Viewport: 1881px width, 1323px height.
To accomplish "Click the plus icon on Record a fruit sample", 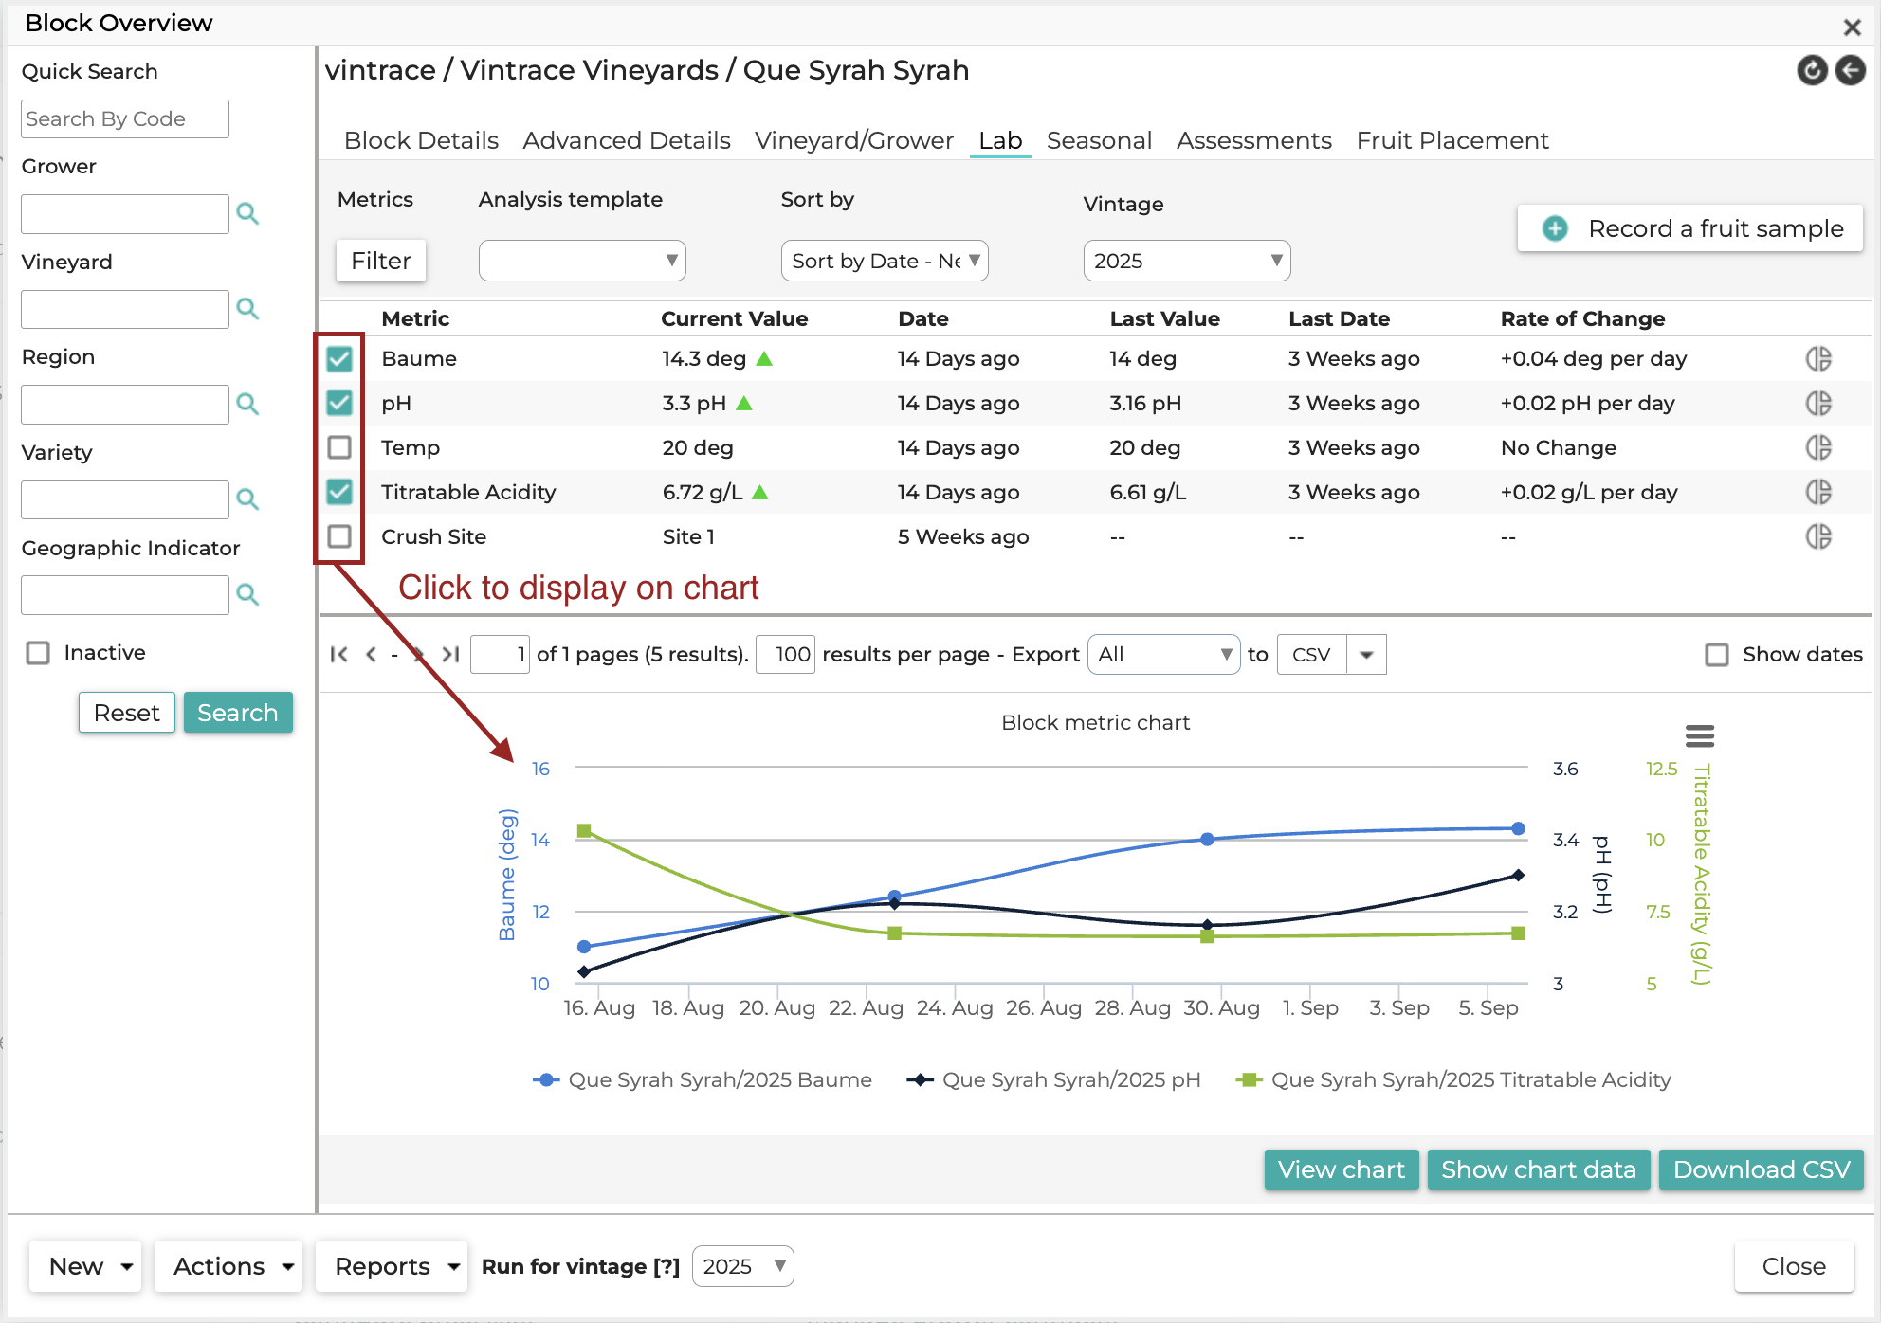I will click(1555, 228).
